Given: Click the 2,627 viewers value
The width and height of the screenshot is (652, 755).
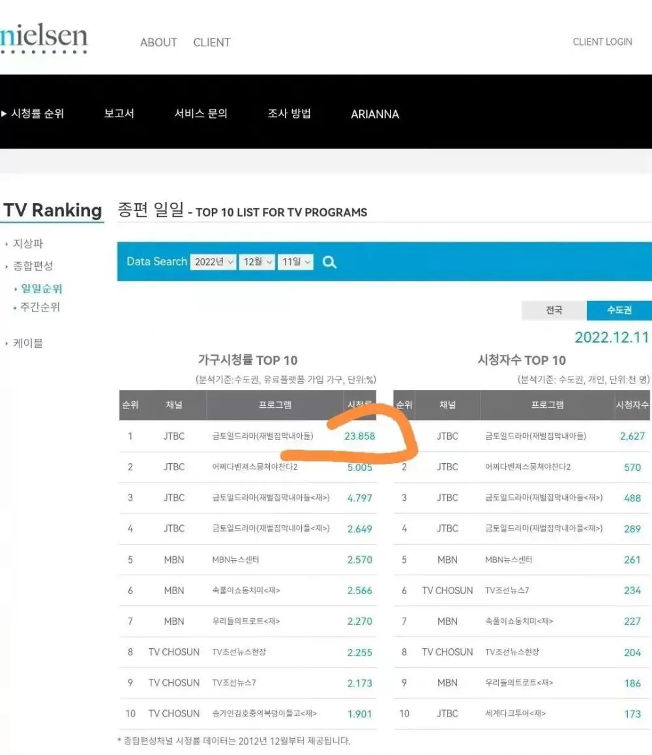Looking at the screenshot, I should 632,436.
